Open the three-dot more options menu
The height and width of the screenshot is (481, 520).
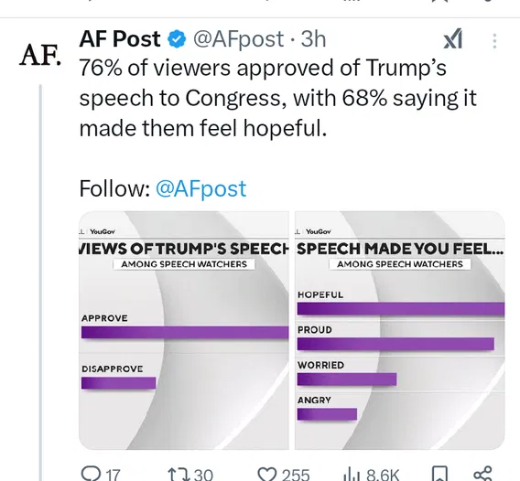pos(494,41)
